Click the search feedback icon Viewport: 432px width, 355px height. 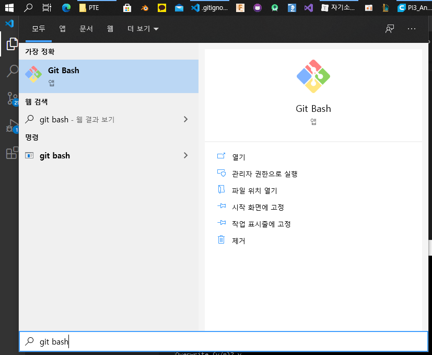390,29
